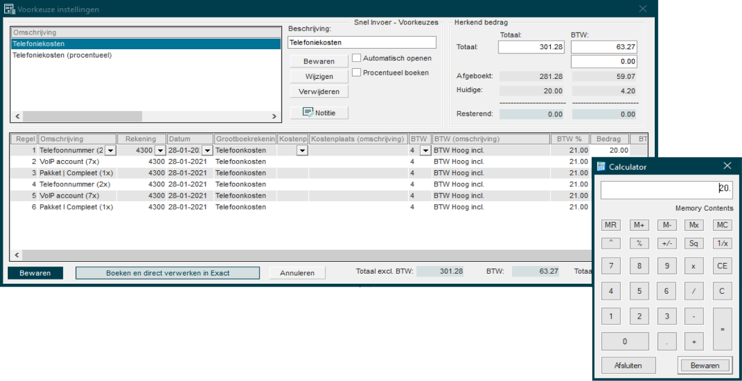Click calculator +/- sign button
The height and width of the screenshot is (381, 742).
pos(667,243)
